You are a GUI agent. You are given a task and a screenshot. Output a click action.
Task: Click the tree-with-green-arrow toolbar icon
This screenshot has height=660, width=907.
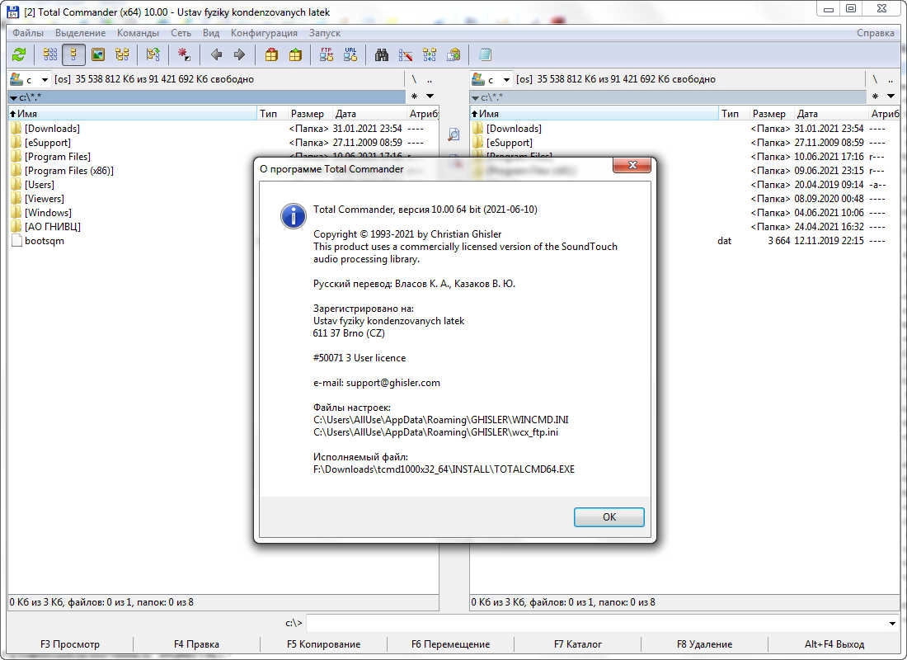tap(153, 55)
